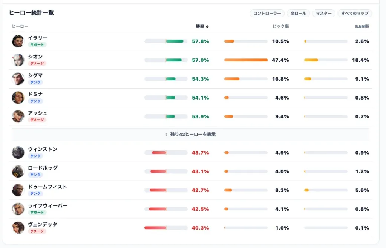The height and width of the screenshot is (248, 386).
Task: Open the マスター rank filter
Action: (324, 13)
